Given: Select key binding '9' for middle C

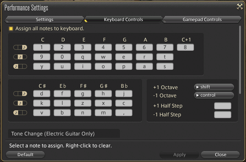Looking at the screenshot, I should (x=42, y=57).
